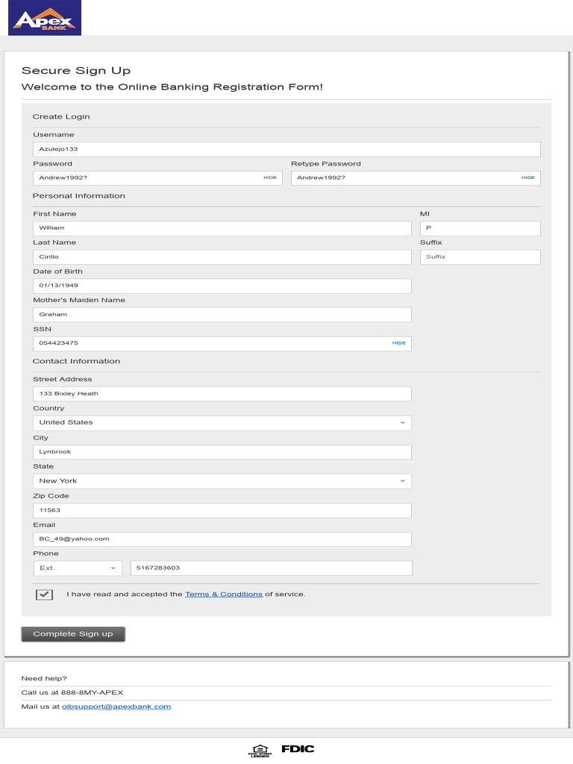The image size is (573, 764).
Task: Expand the State dropdown
Action: [222, 481]
